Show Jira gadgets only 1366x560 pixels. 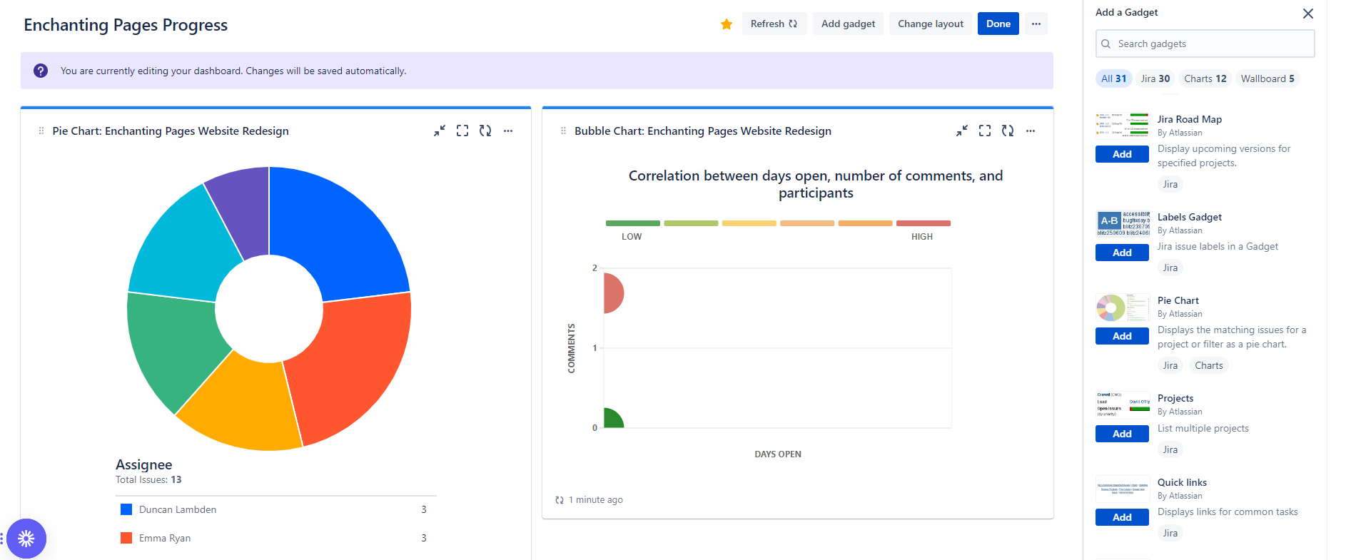coord(1155,78)
